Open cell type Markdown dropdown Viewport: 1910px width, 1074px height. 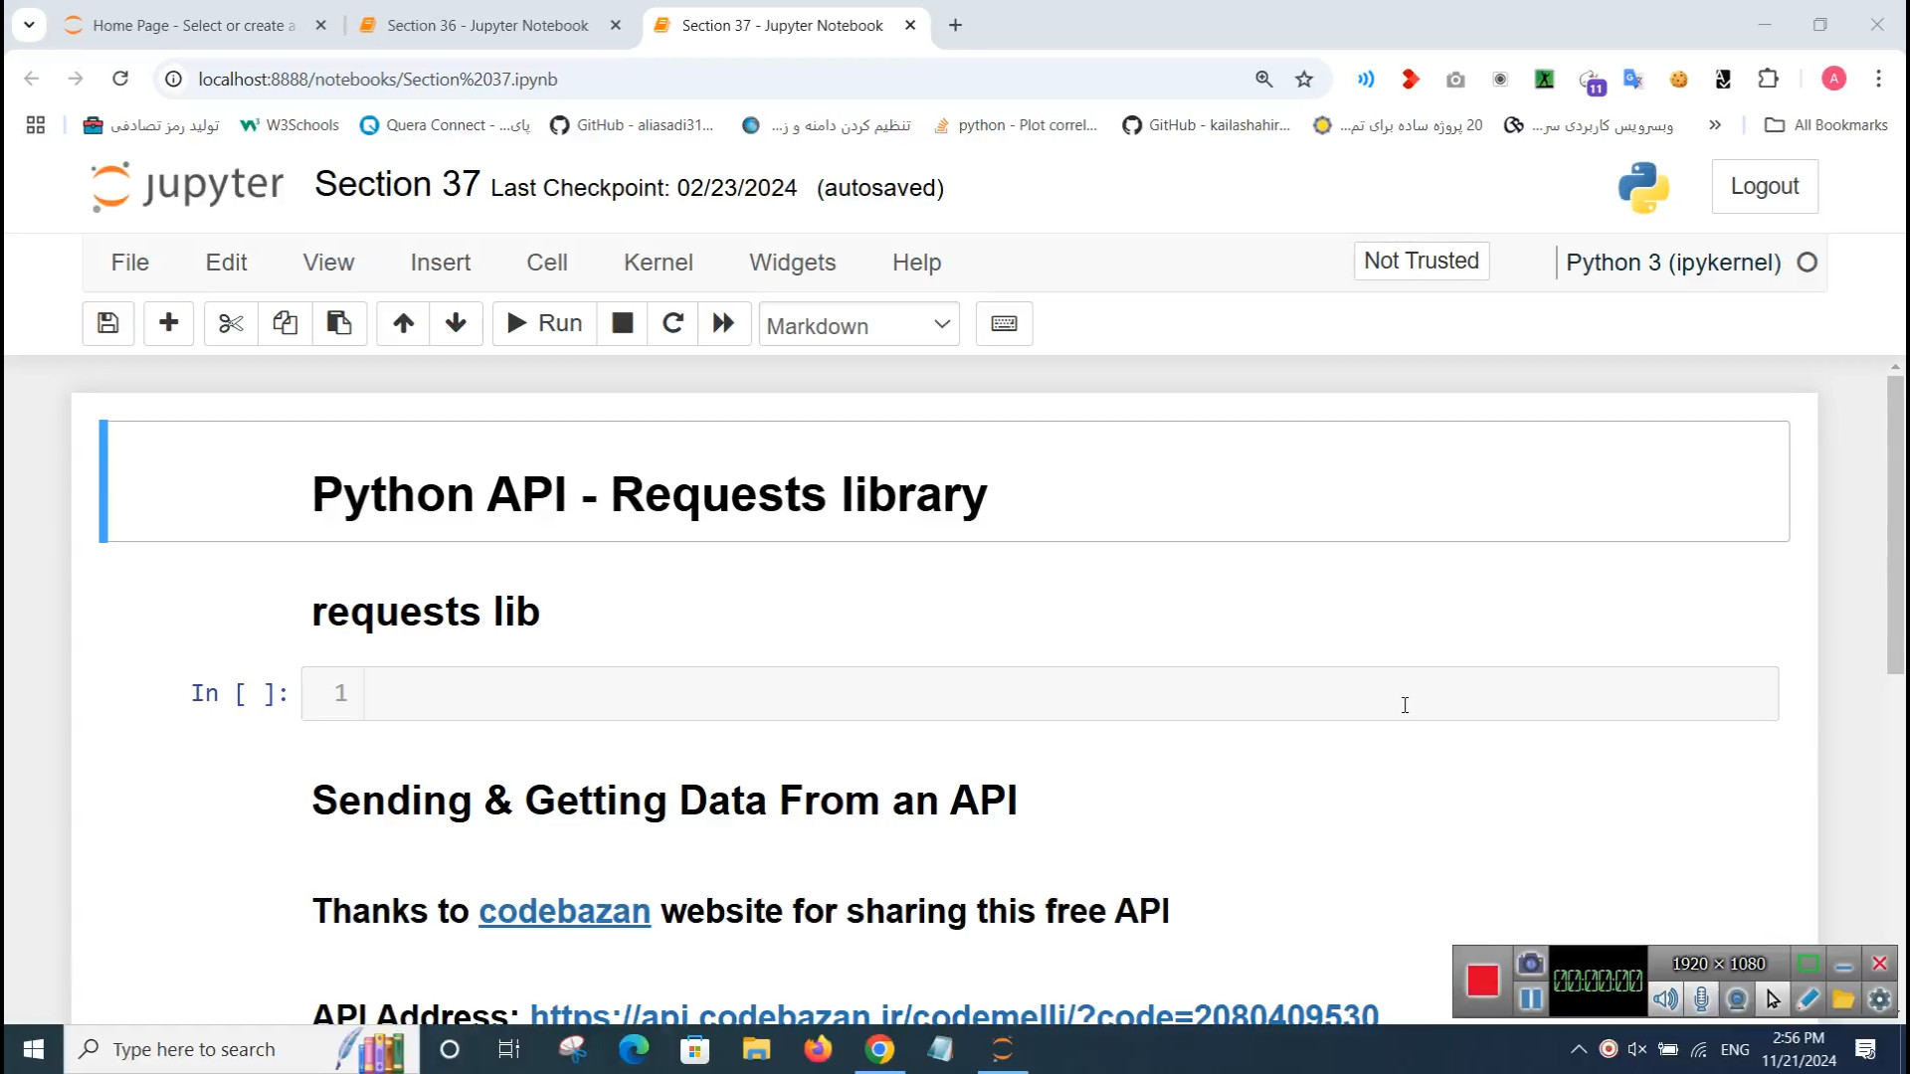click(x=859, y=325)
